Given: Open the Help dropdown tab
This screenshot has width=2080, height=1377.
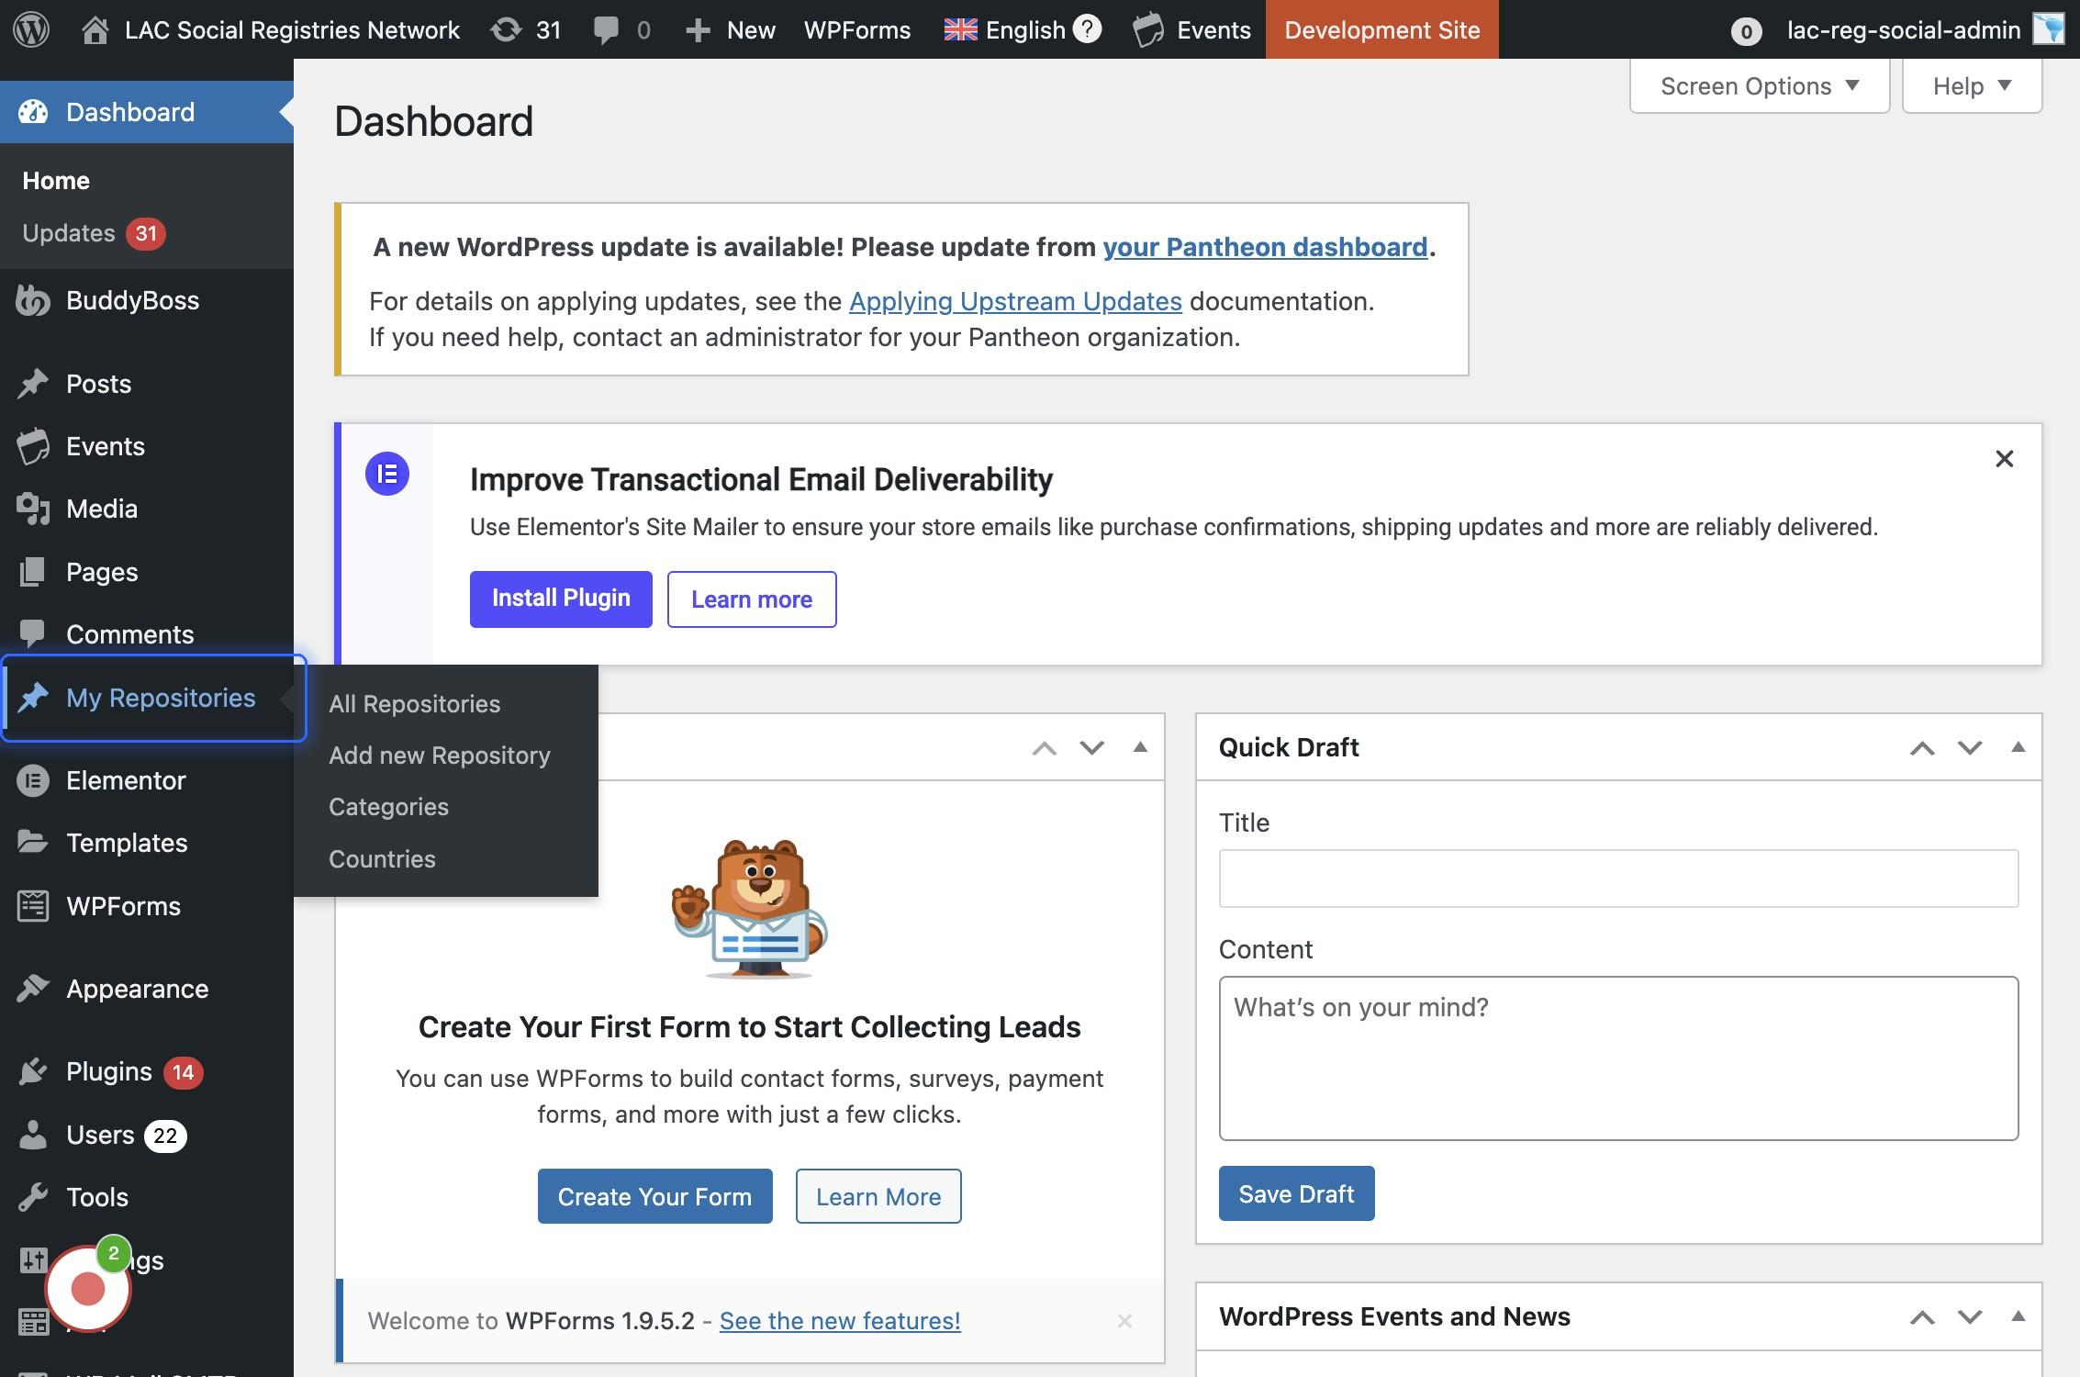Looking at the screenshot, I should pos(1971,86).
